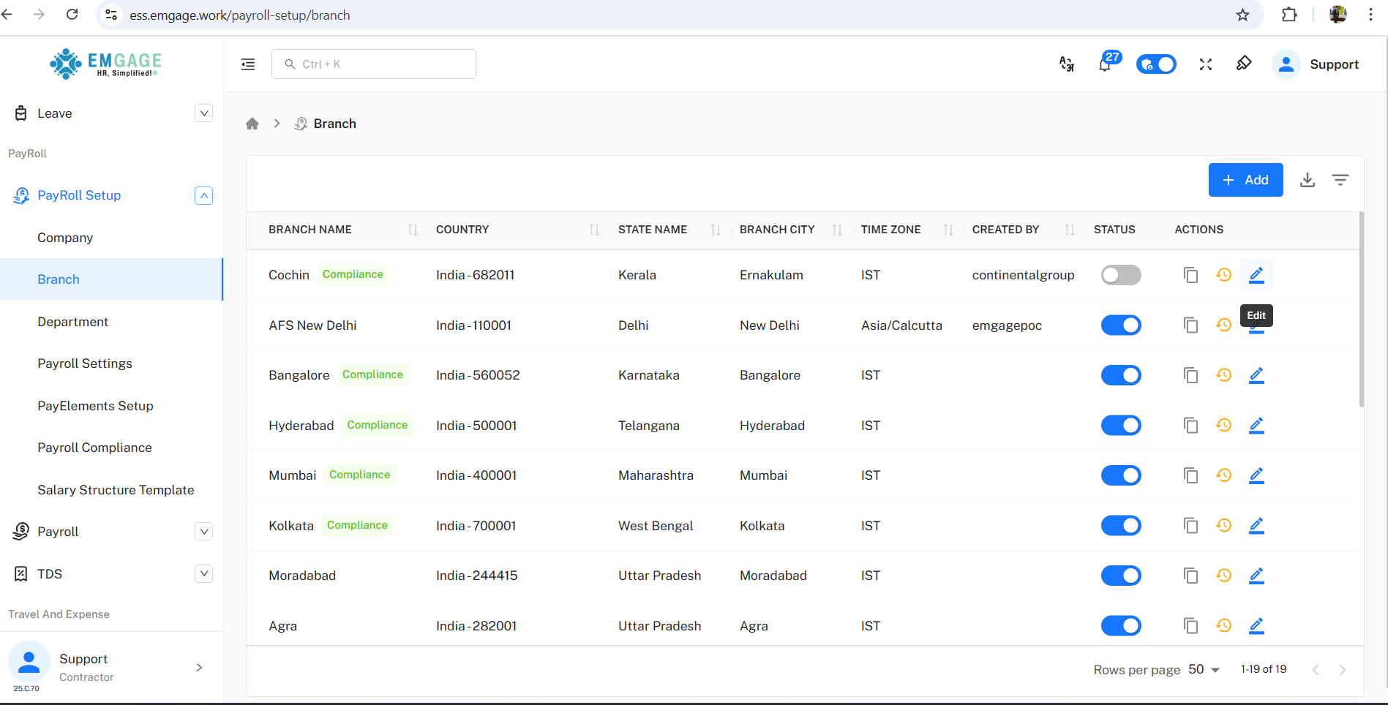This screenshot has height=705, width=1388.
Task: Click the home icon in the breadcrumb
Action: point(252,124)
